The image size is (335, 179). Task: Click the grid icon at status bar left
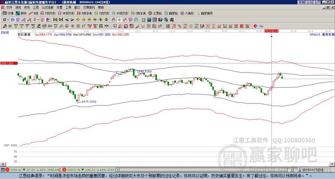3,170
